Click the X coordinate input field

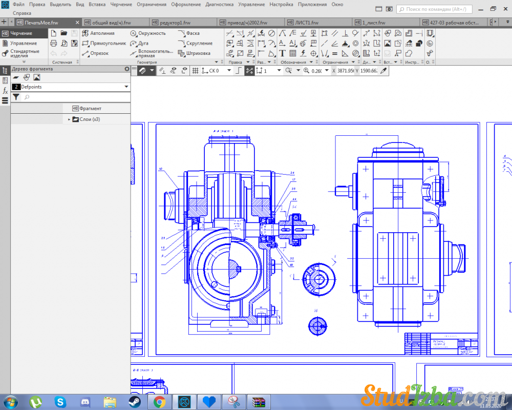point(346,71)
